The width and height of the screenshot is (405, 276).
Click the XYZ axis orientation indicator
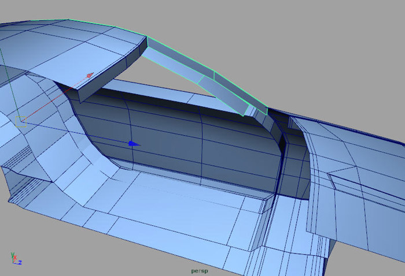pos(14,259)
